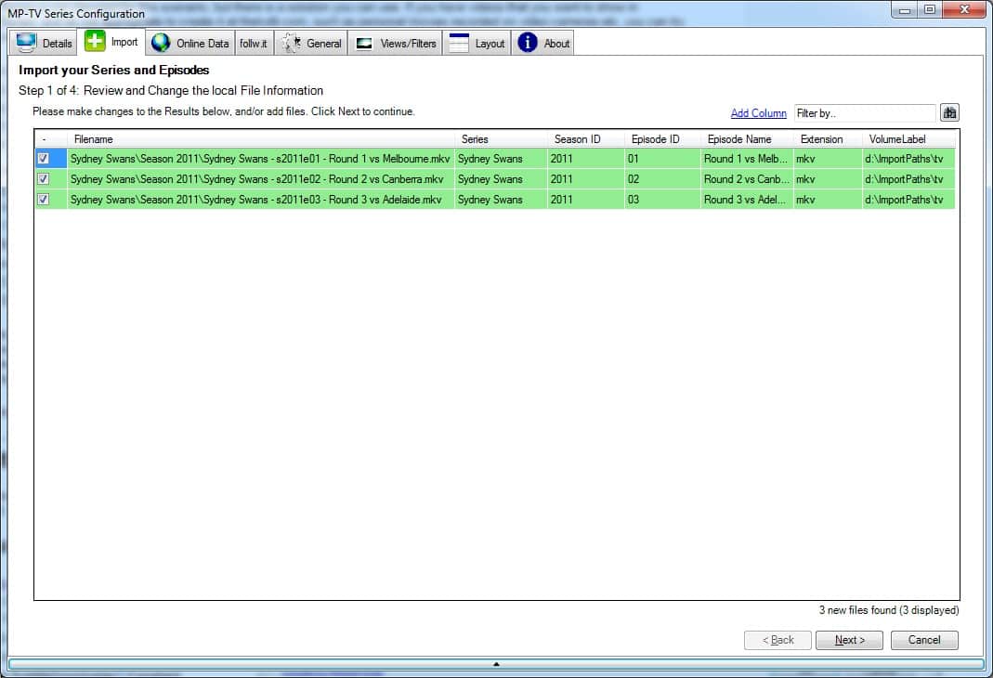Click the Add Column link

pos(758,113)
